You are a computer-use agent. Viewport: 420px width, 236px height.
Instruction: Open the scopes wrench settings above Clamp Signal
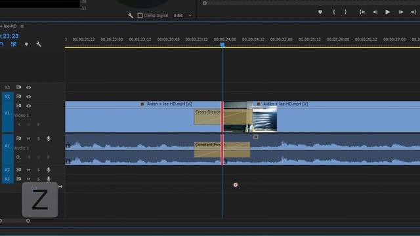[131, 16]
